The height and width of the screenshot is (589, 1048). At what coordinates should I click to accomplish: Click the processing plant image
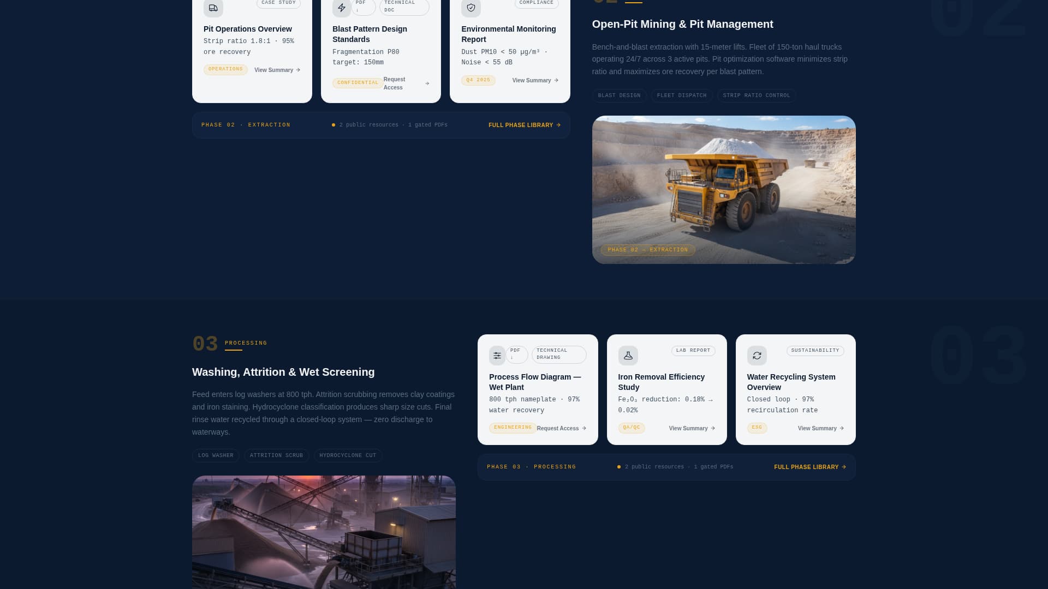click(324, 532)
